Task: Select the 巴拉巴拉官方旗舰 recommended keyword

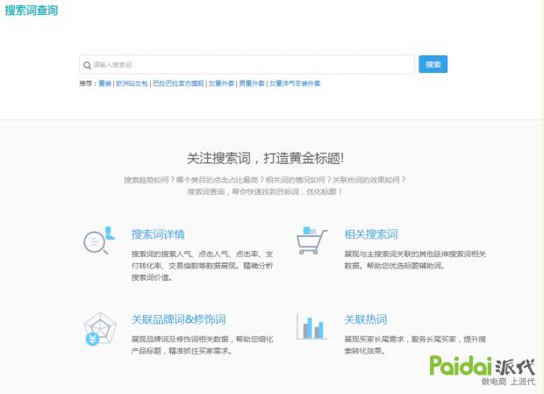Action: click(x=178, y=83)
